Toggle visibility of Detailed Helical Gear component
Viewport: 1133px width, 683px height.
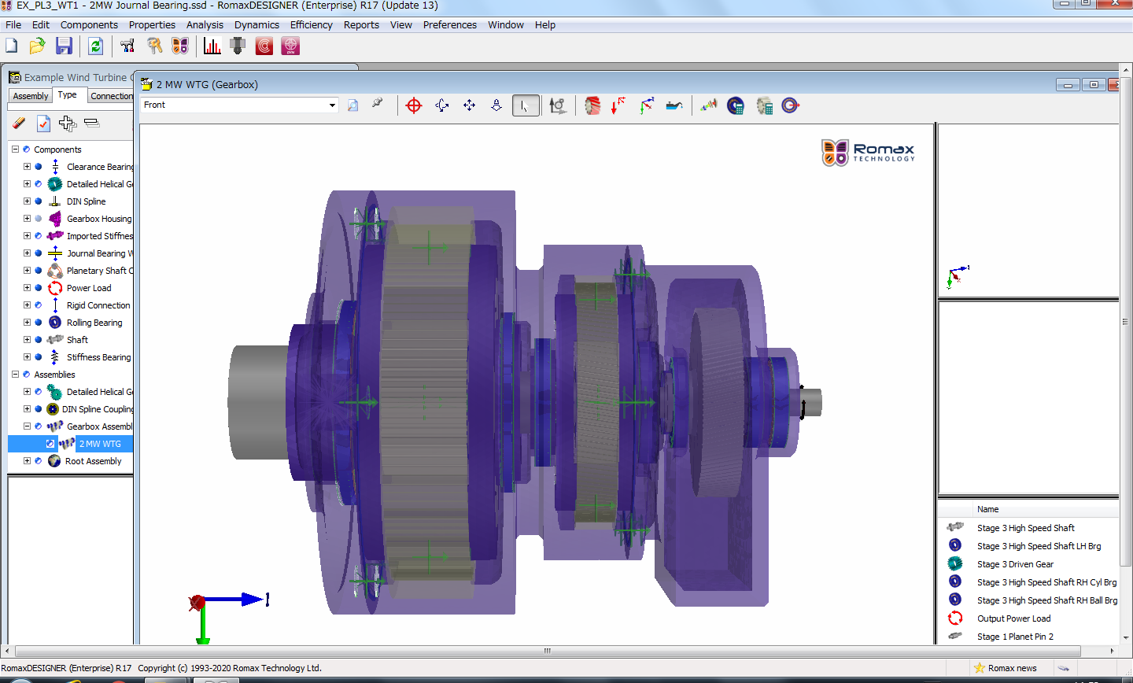tap(38, 184)
